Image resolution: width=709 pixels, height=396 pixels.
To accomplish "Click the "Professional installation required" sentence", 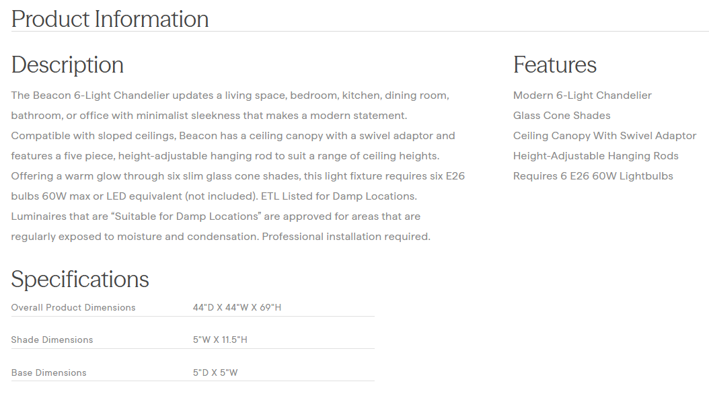I will (346, 237).
